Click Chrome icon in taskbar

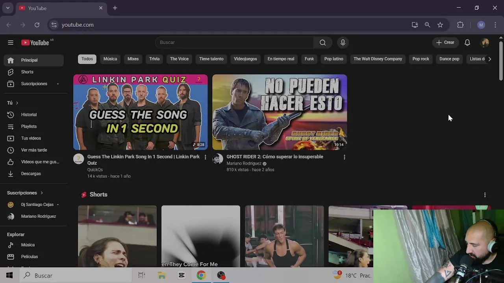pos(201,276)
